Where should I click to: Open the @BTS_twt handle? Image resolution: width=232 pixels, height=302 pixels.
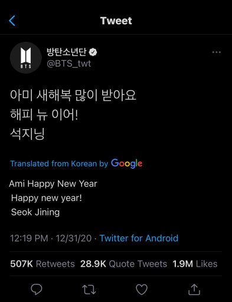tap(69, 64)
